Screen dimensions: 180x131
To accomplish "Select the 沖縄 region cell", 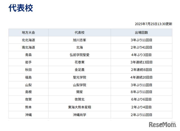I will tap(28, 115).
